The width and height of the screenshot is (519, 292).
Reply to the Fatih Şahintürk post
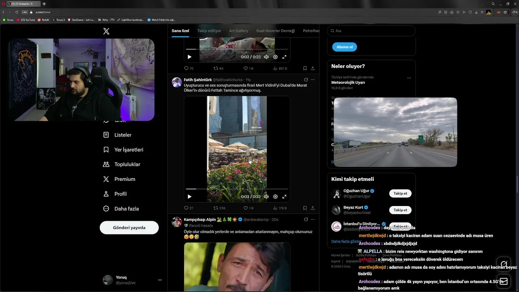pos(189,208)
